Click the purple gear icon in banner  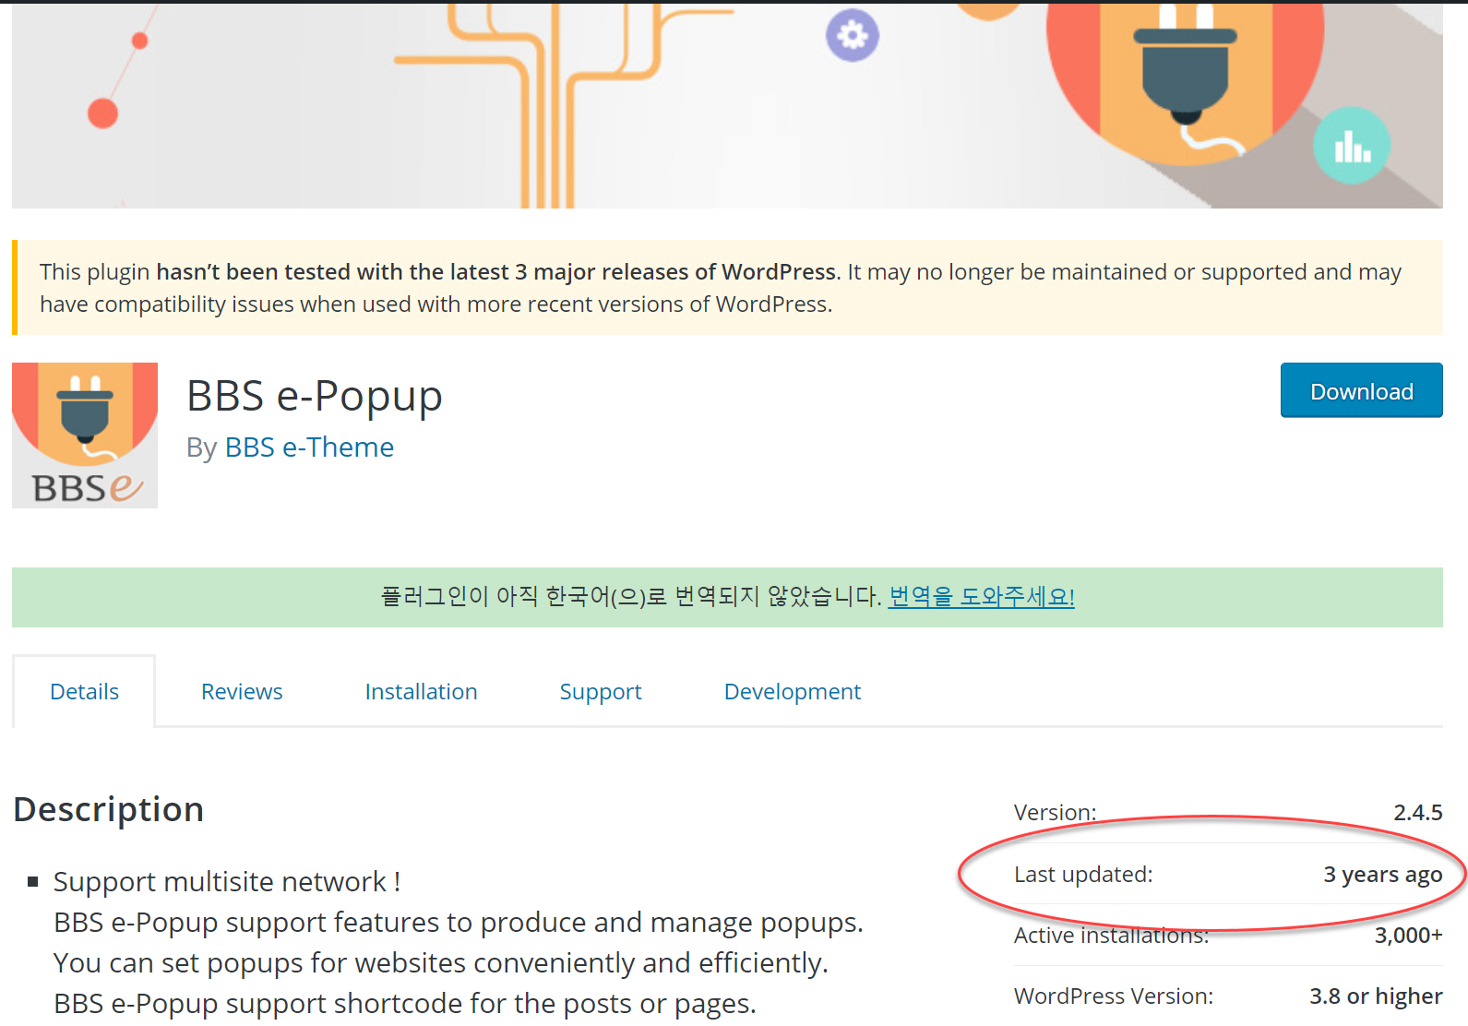coord(853,36)
